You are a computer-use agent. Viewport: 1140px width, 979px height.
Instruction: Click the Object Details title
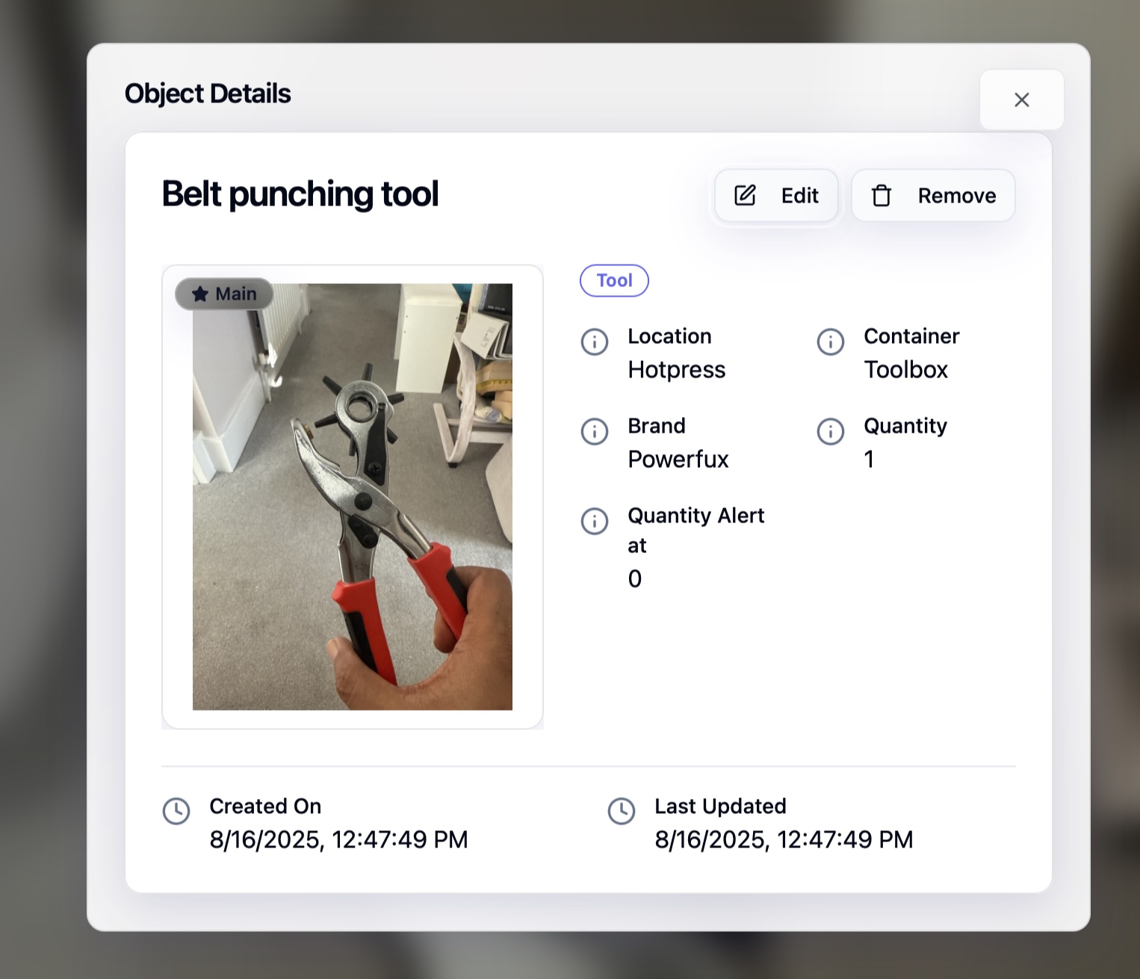[208, 93]
